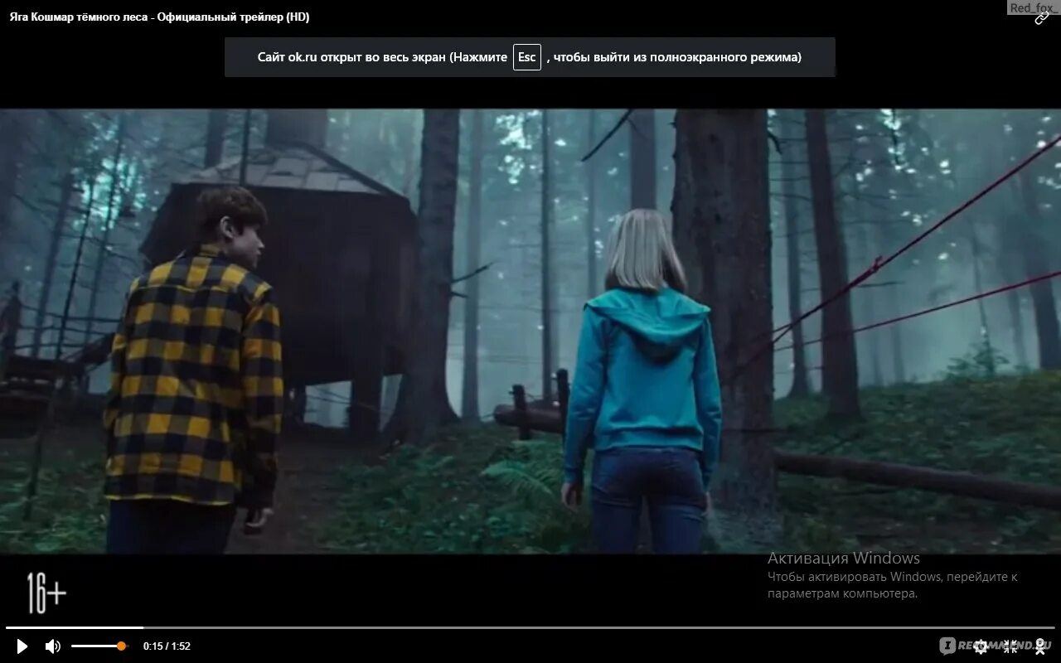The image size is (1061, 663).
Task: Play the trailer with the play button
Action: 22,646
